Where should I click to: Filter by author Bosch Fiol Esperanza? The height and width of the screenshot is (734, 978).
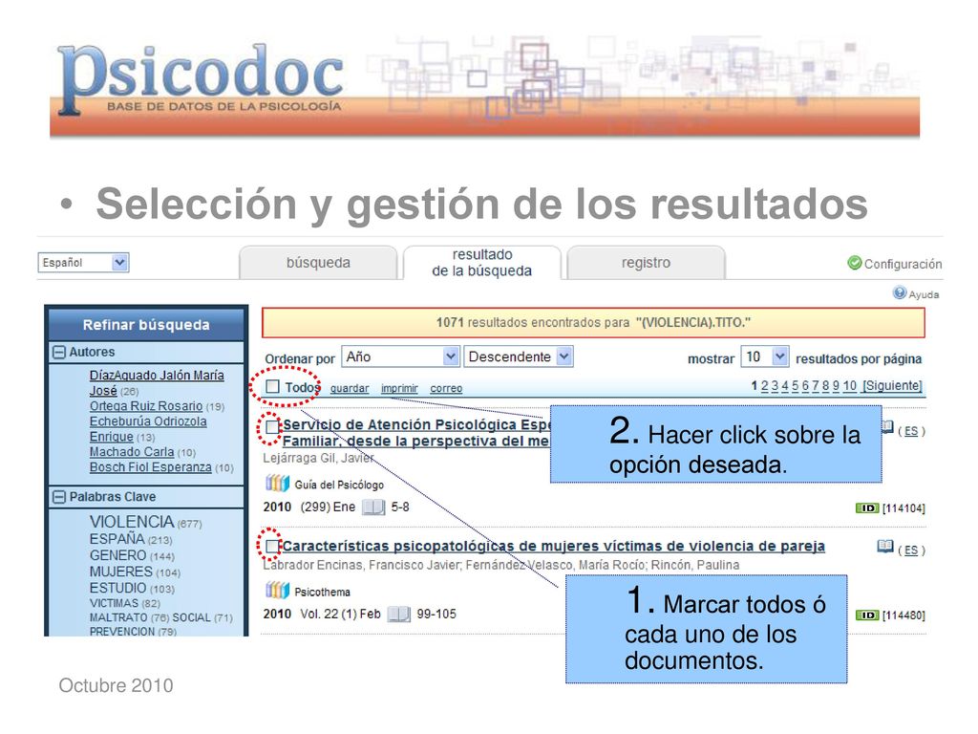click(x=150, y=466)
